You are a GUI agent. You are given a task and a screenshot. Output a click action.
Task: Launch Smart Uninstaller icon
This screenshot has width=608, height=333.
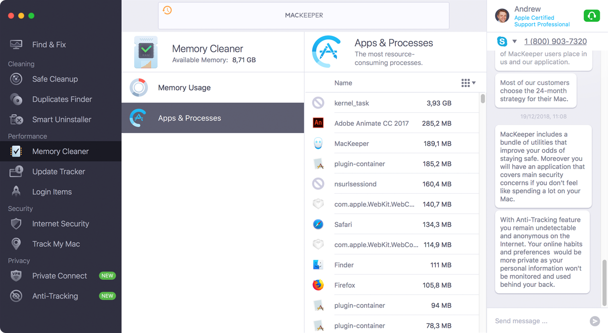16,119
